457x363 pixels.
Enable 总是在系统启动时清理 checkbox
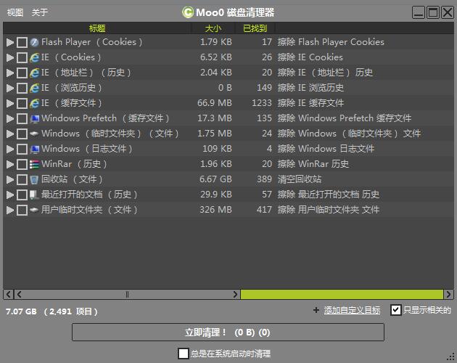coord(184,354)
